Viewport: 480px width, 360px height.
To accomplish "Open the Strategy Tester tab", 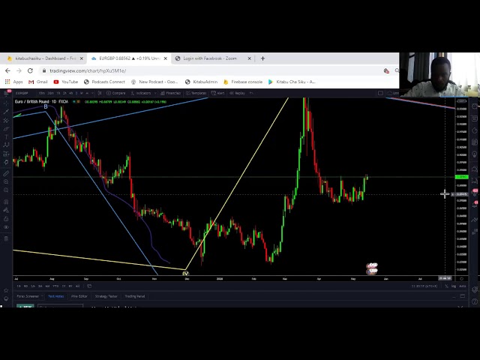I will coord(106,296).
